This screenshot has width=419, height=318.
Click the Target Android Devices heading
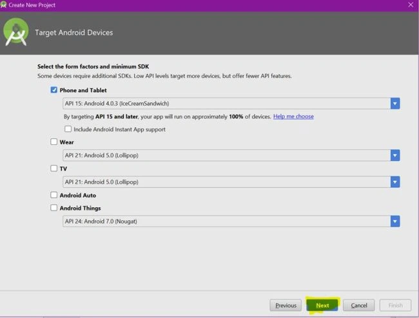coord(74,33)
